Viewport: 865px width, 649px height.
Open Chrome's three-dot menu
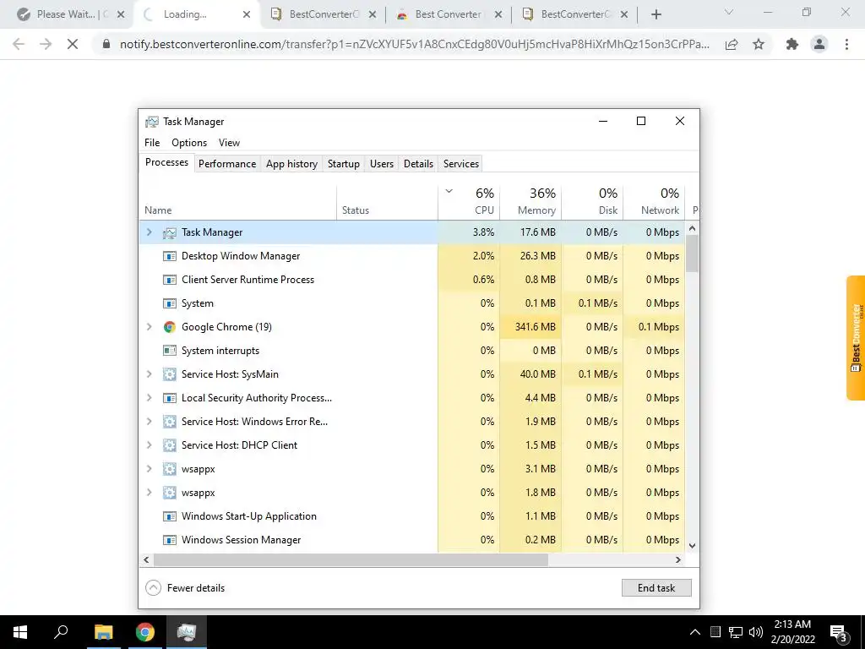[846, 44]
